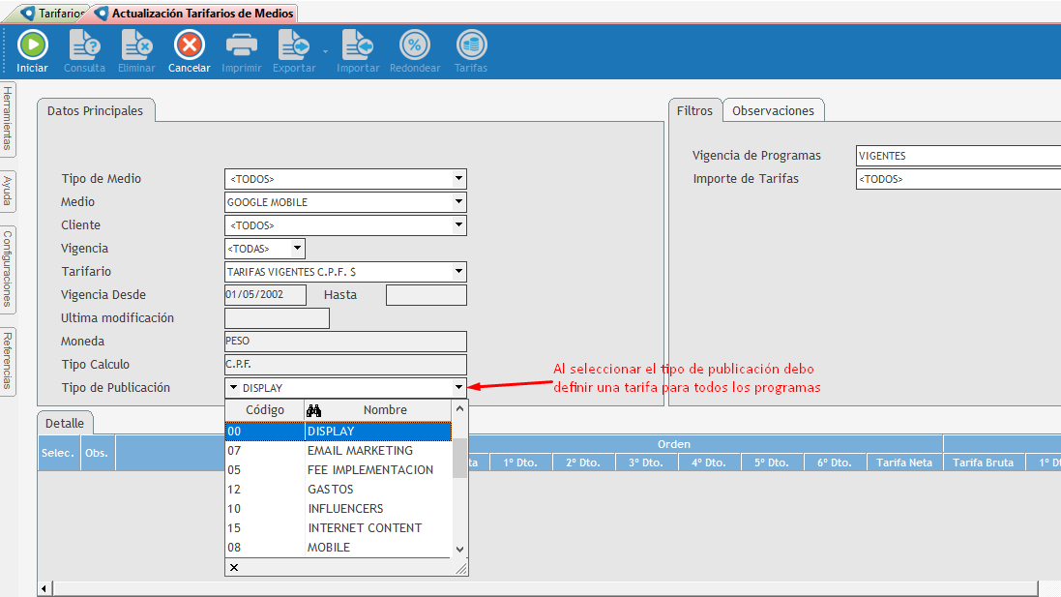The image size is (1061, 597).
Task: Click the Redondear percent icon
Action: pyautogui.click(x=415, y=45)
